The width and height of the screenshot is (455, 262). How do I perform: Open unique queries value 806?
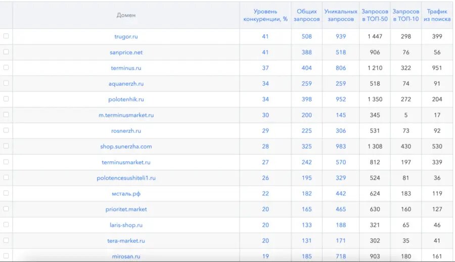(341, 68)
